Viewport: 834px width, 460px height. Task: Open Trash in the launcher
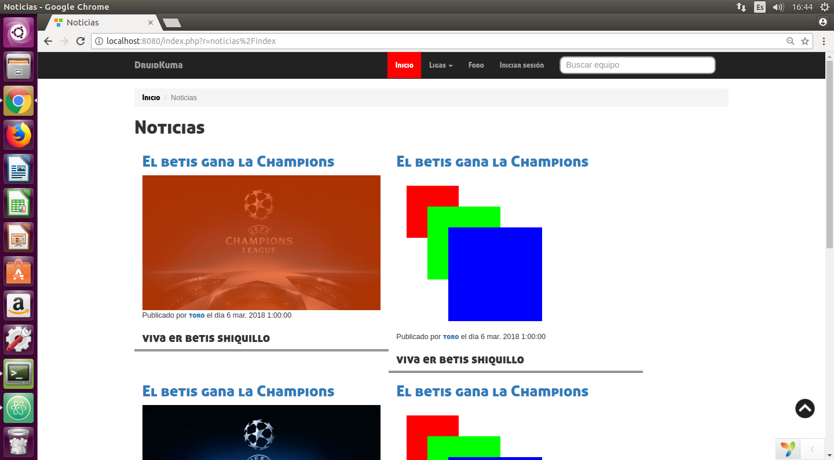pyautogui.click(x=19, y=442)
